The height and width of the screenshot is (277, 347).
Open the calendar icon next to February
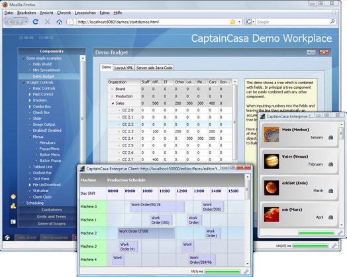[x=330, y=164]
